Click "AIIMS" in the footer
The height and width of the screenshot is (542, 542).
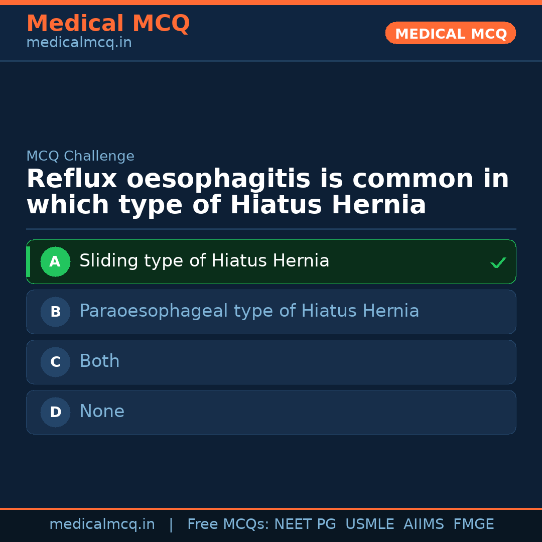424,524
